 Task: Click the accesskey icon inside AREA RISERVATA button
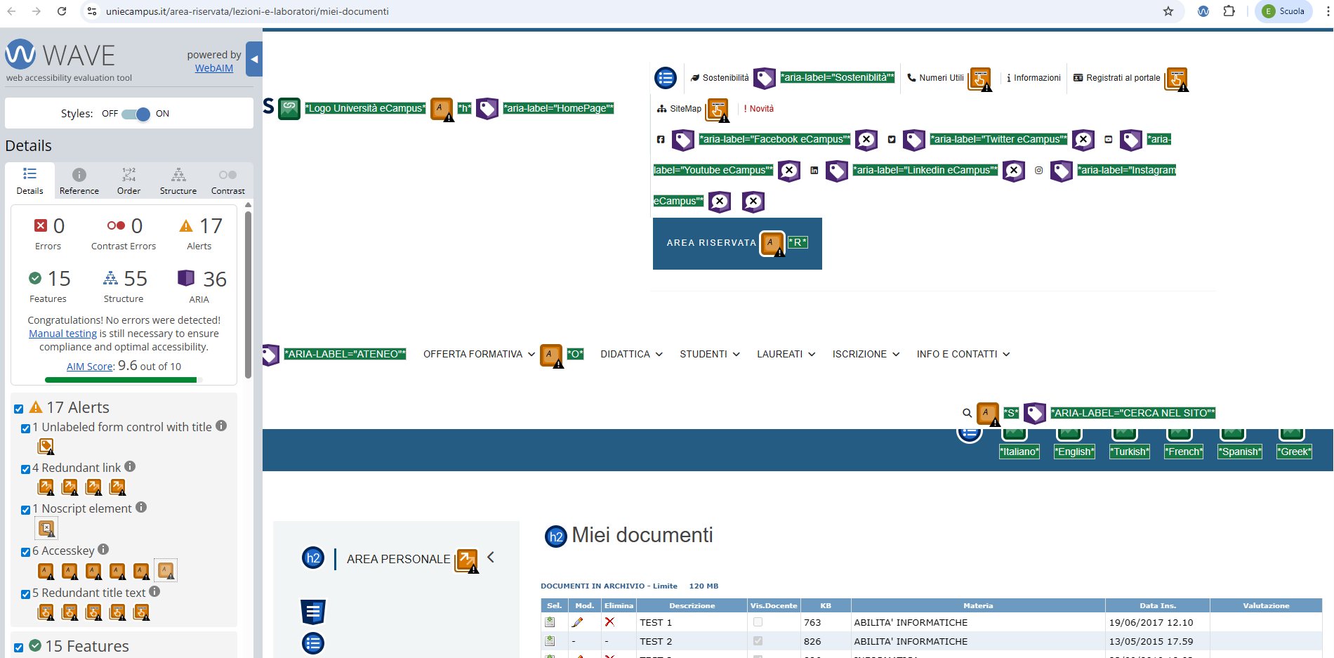click(x=772, y=244)
